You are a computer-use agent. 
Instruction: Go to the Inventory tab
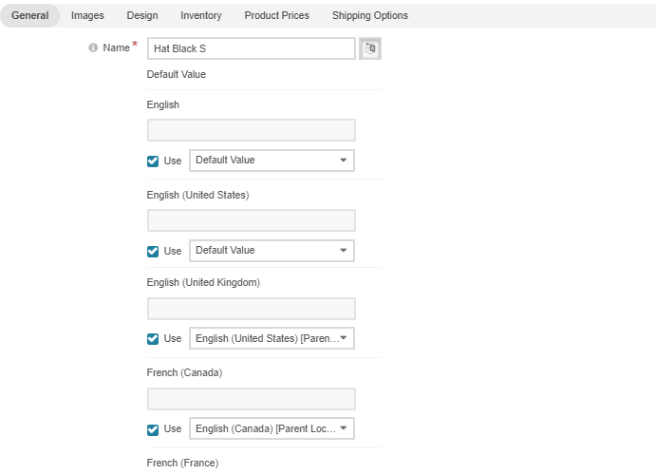[201, 15]
